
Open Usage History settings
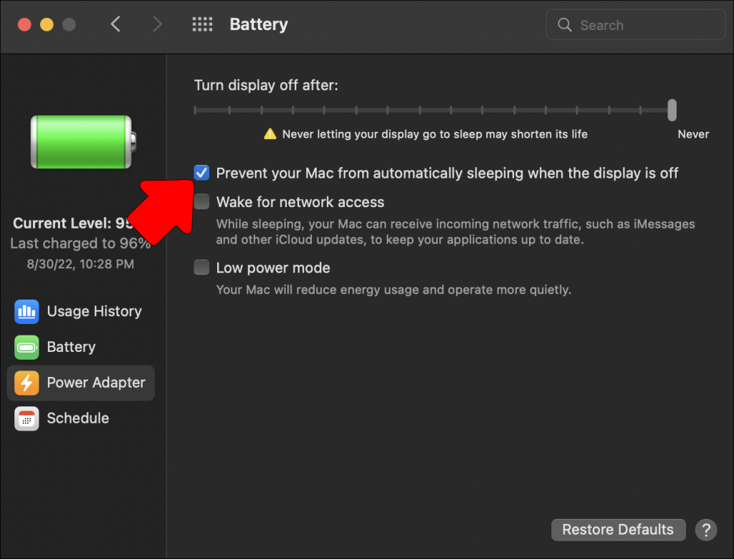tap(80, 311)
